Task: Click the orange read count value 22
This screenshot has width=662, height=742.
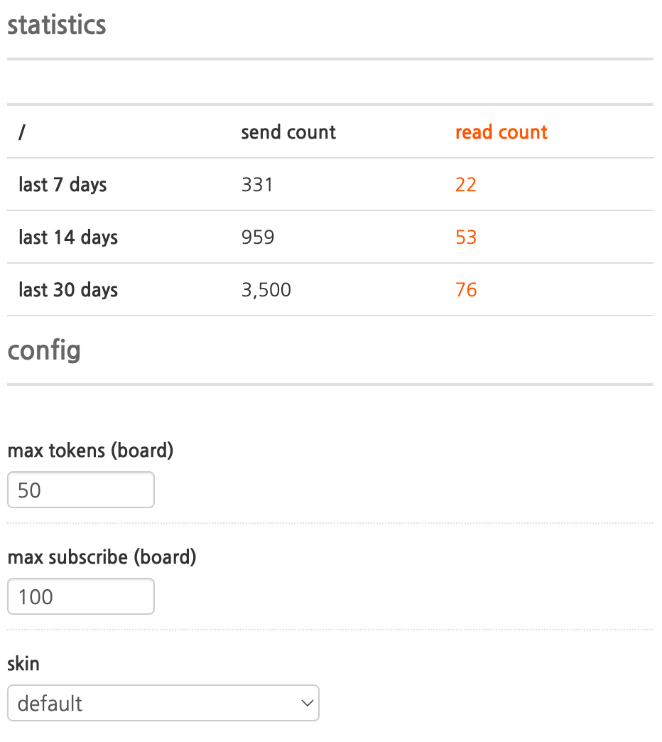Action: [466, 185]
